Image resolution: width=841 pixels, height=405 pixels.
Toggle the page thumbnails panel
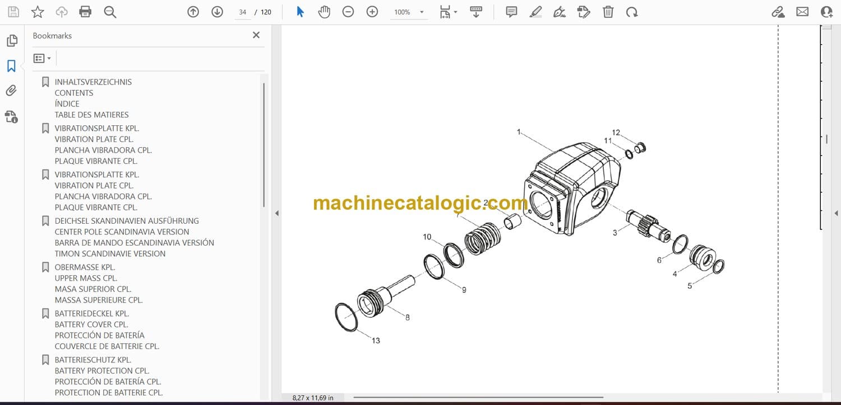point(11,41)
